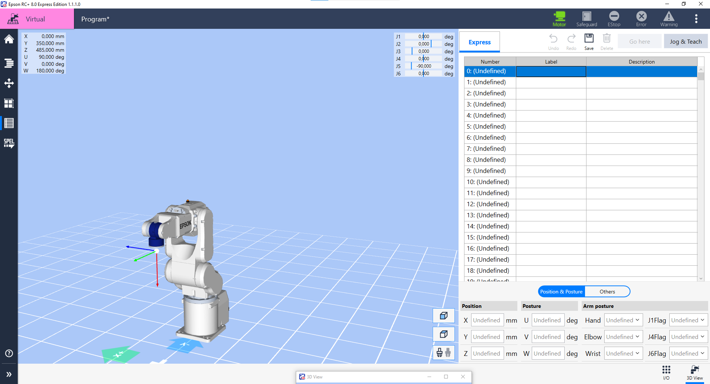Open the Hand posture dropdown

tap(623, 320)
